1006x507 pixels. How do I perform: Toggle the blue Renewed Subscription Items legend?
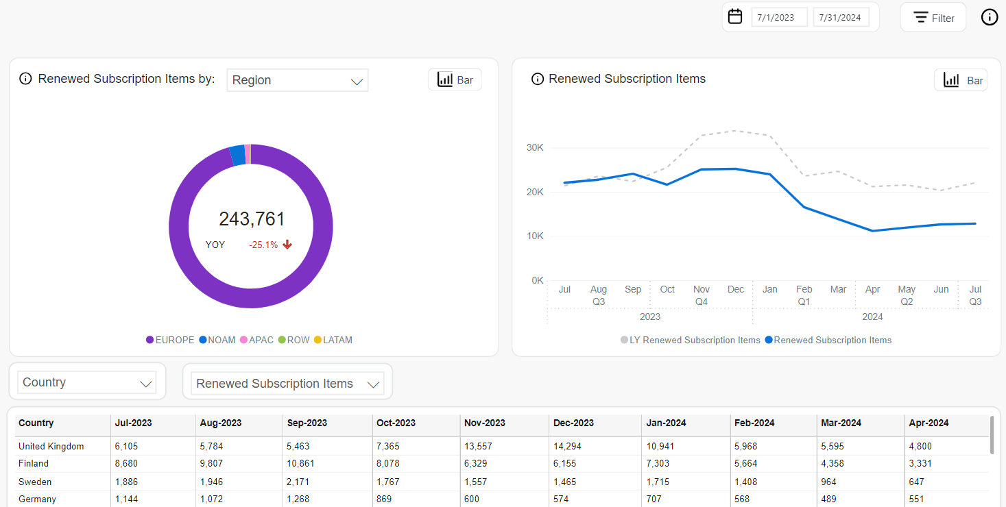click(x=828, y=341)
